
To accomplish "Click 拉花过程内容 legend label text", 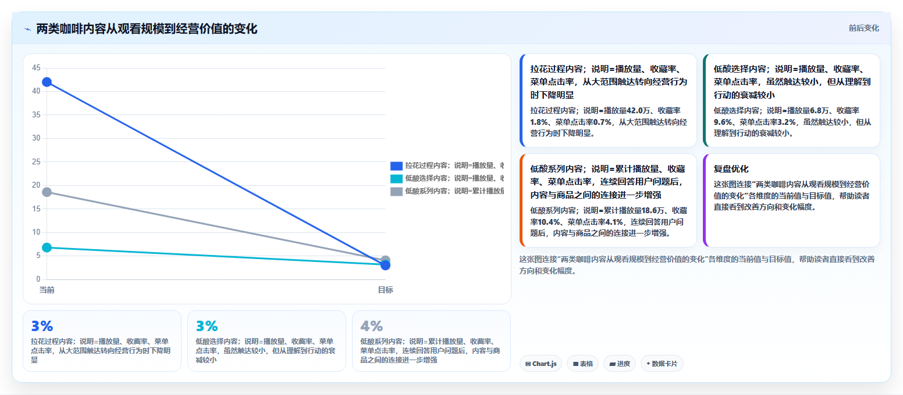I will click(454, 166).
